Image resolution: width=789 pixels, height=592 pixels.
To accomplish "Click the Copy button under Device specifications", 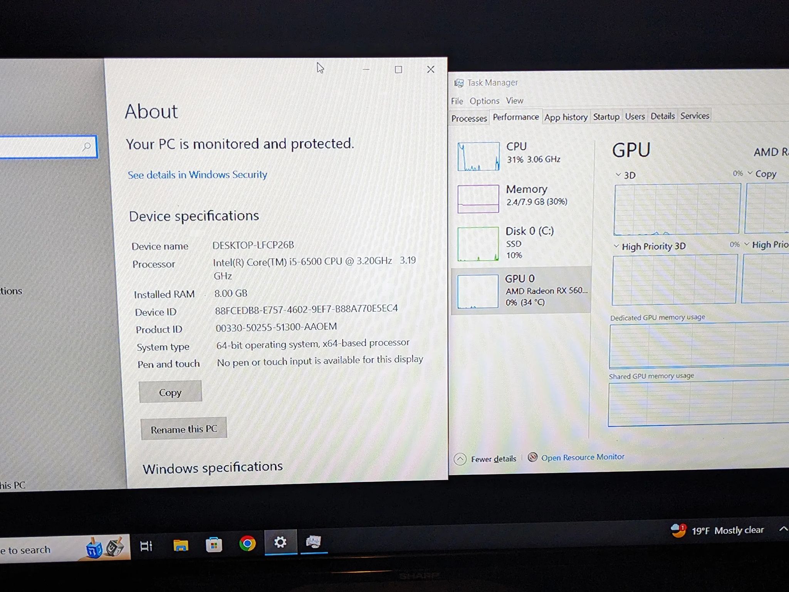I will [170, 392].
